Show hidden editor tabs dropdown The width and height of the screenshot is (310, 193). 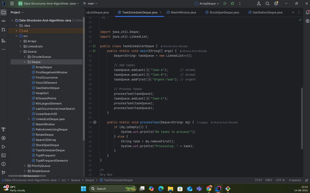tap(293, 12)
